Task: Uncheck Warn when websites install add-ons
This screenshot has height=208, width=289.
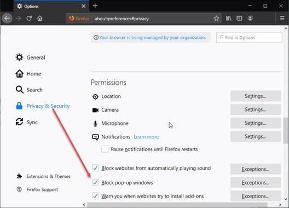Action: click(x=95, y=196)
